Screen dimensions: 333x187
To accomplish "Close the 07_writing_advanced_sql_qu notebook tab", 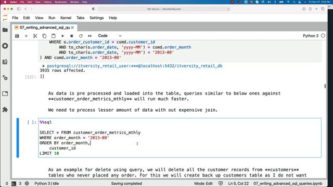I will 73,28.
